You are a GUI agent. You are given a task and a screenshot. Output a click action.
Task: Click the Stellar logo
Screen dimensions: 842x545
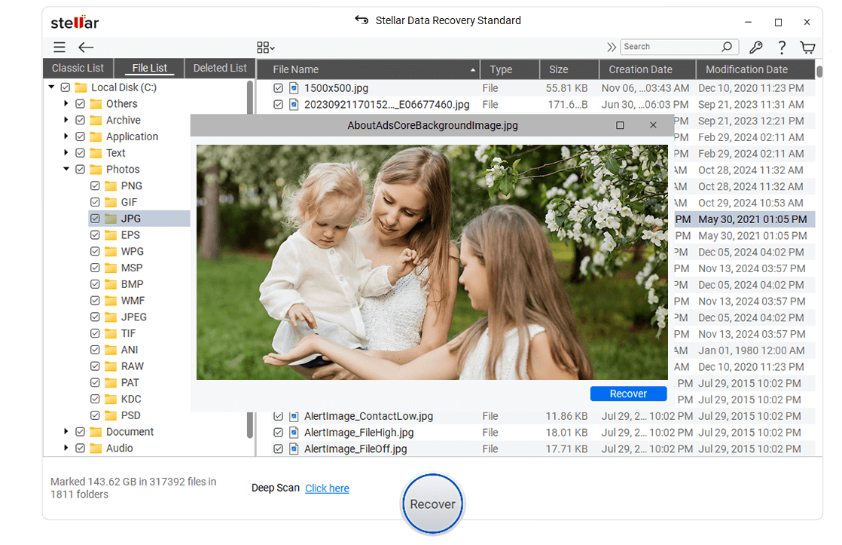coord(74,22)
